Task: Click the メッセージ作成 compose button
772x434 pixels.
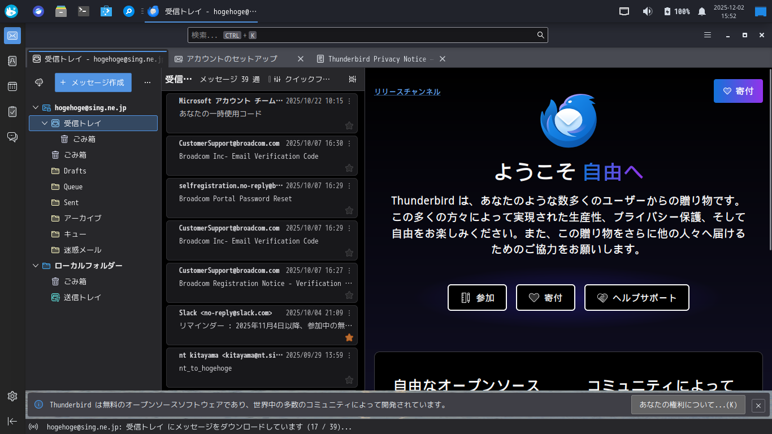Action: tap(93, 83)
